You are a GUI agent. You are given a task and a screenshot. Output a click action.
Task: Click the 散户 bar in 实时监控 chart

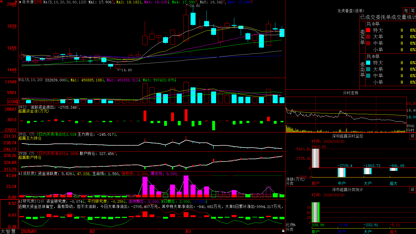click(316, 158)
